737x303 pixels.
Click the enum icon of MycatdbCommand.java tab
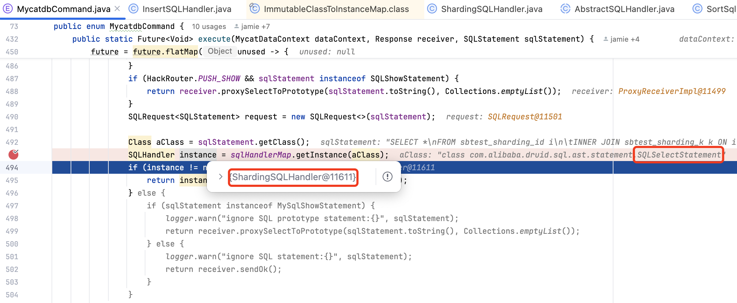point(8,9)
